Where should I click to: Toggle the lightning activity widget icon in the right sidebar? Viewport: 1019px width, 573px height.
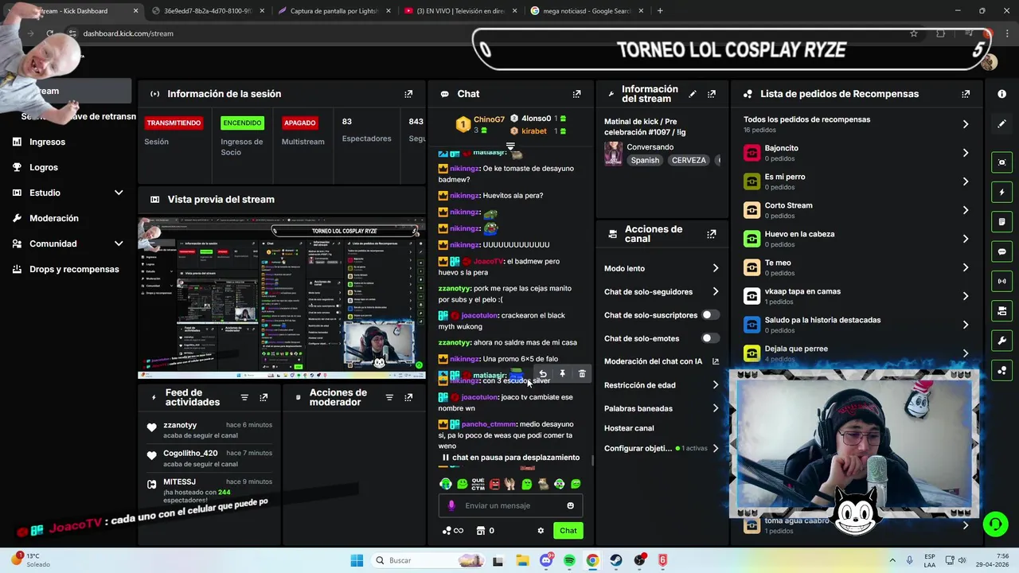[1001, 193]
